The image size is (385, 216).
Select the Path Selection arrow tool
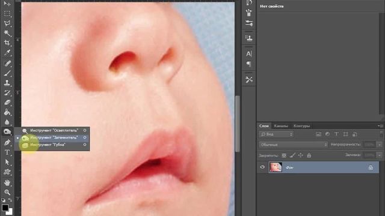pos(7,162)
